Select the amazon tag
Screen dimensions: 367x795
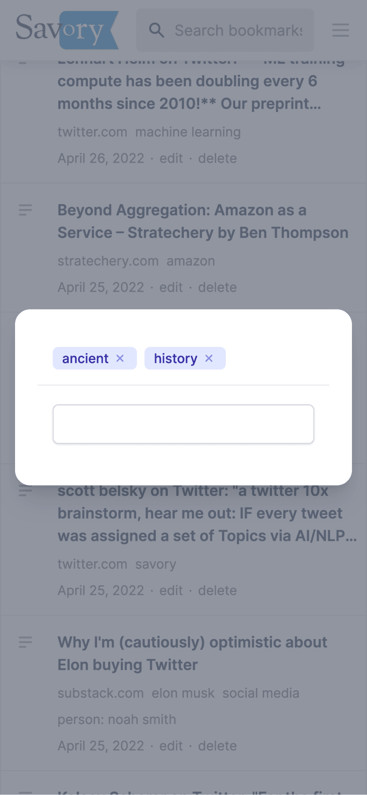point(191,261)
